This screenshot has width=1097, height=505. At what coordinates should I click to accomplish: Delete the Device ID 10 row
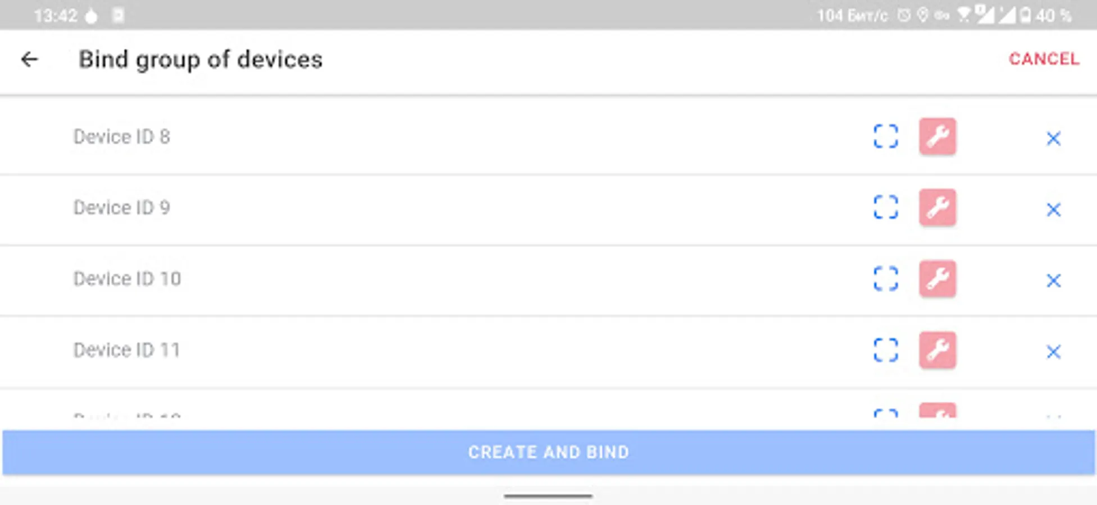click(x=1053, y=281)
